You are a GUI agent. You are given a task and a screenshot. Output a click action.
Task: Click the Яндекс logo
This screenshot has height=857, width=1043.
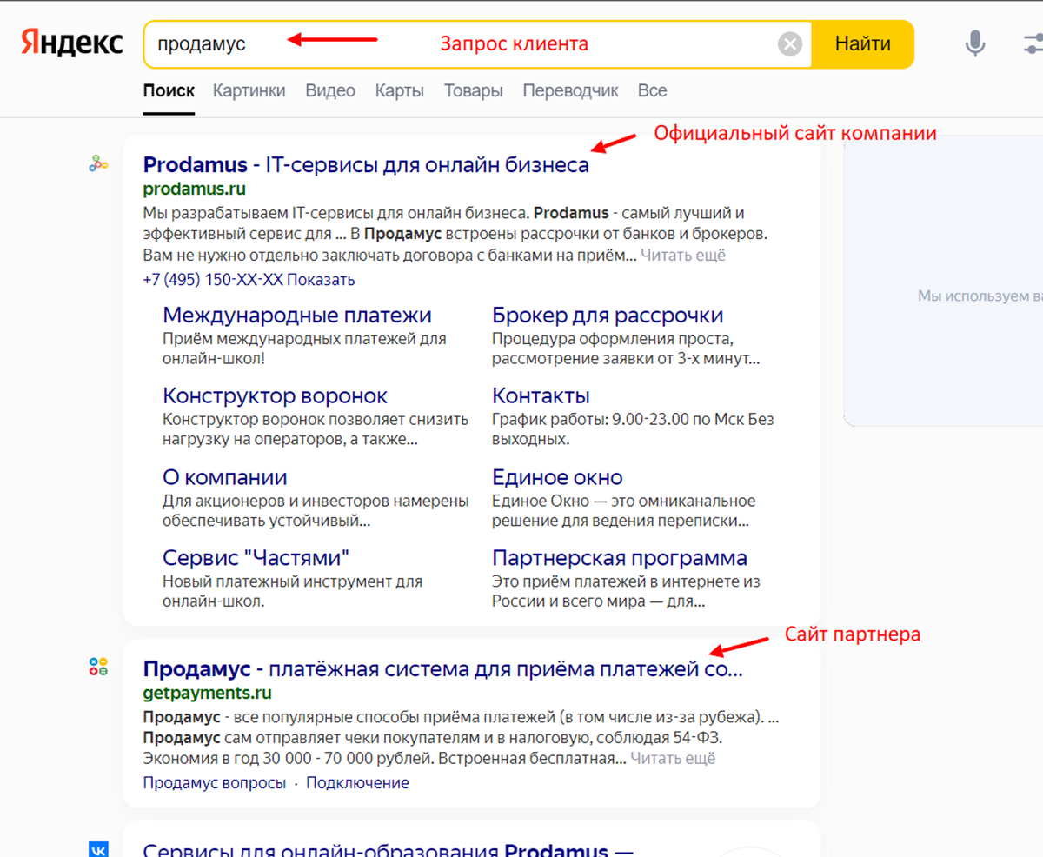coord(72,43)
